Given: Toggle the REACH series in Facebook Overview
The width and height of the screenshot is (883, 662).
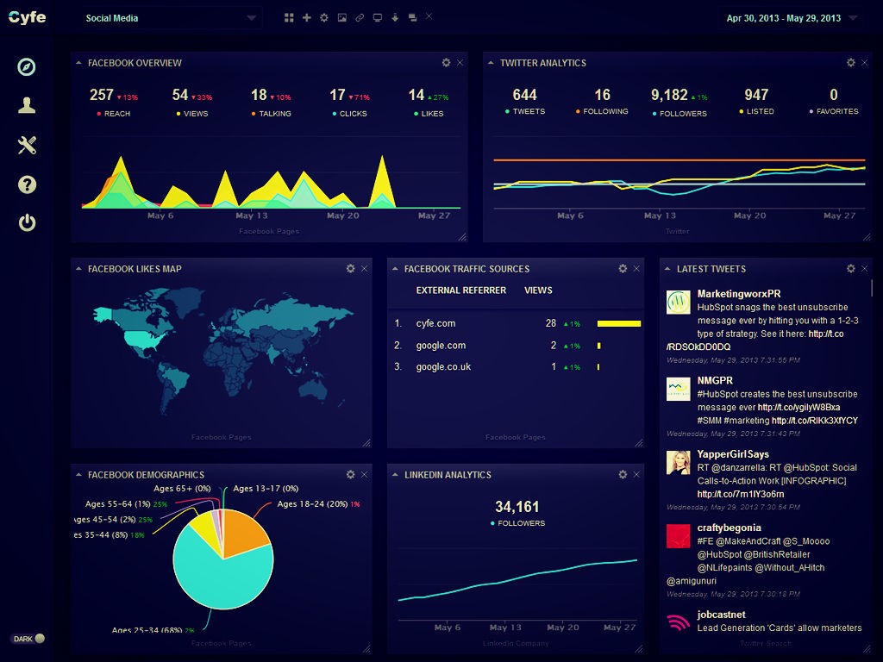Looking at the screenshot, I should (x=113, y=114).
